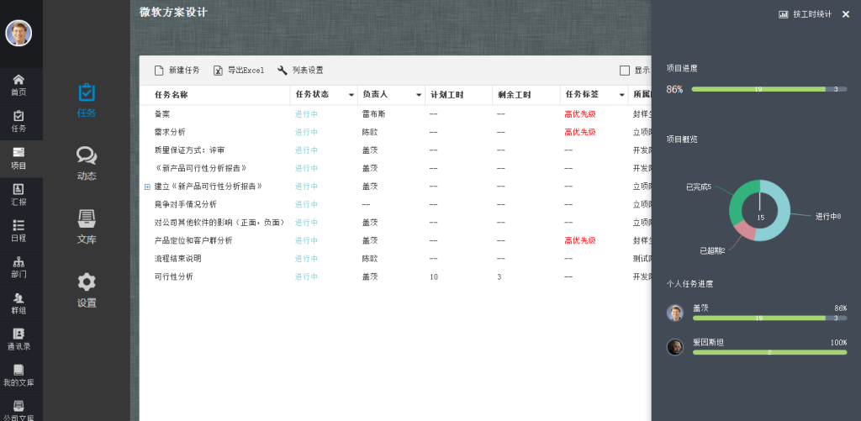This screenshot has width=861, height=421.
Task: Open the 任务 item in the dark left sidebar
Action: click(18, 122)
